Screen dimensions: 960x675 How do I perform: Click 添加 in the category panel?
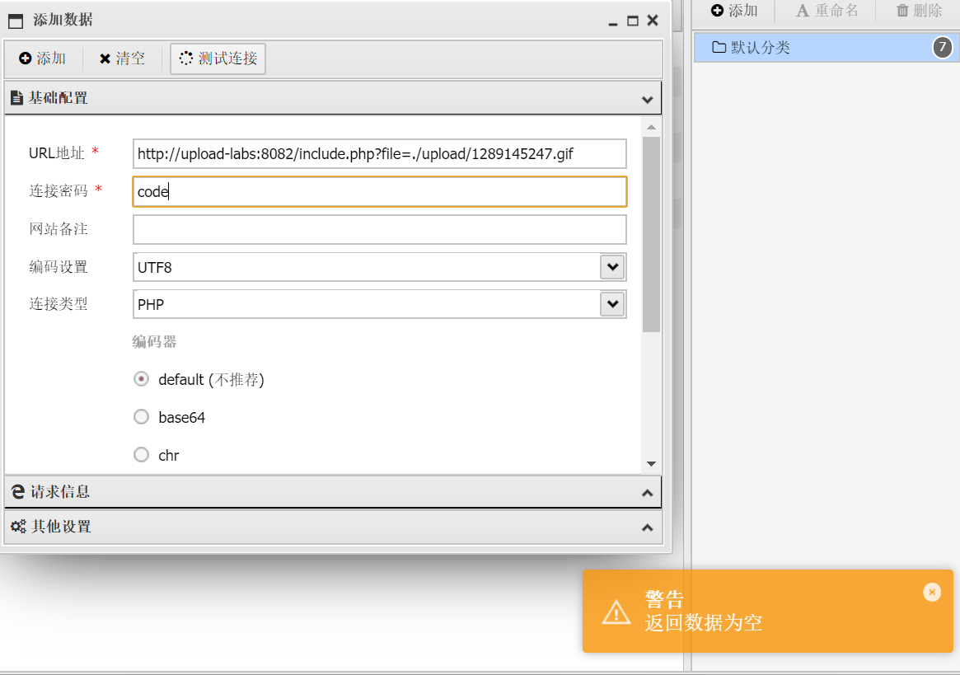click(x=734, y=11)
